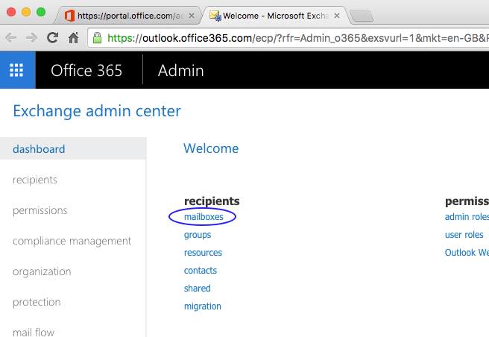Click the green padlock security icon
This screenshot has width=489, height=337.
click(x=98, y=38)
